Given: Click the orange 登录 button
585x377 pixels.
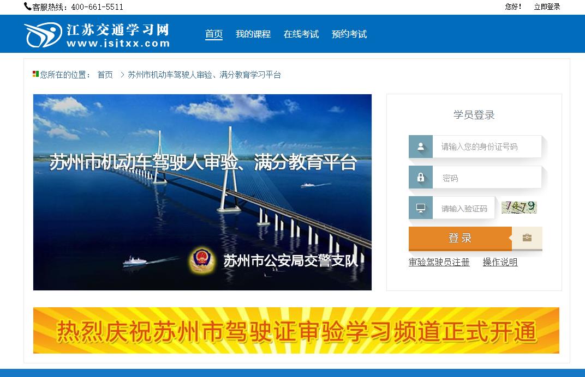Looking at the screenshot, I should pyautogui.click(x=460, y=238).
